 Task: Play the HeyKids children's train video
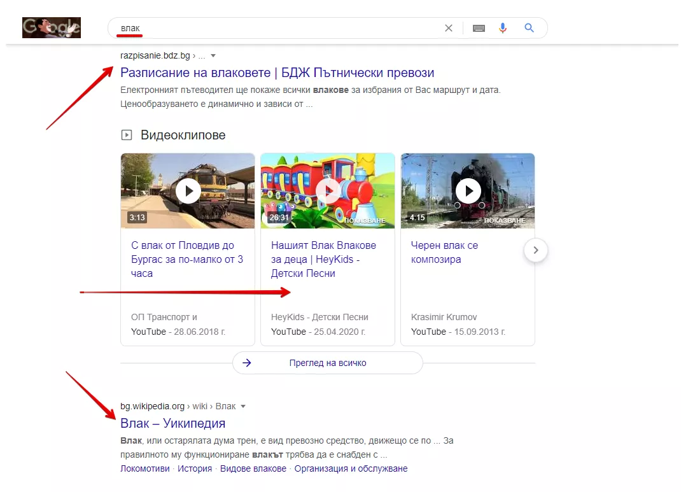tap(328, 191)
